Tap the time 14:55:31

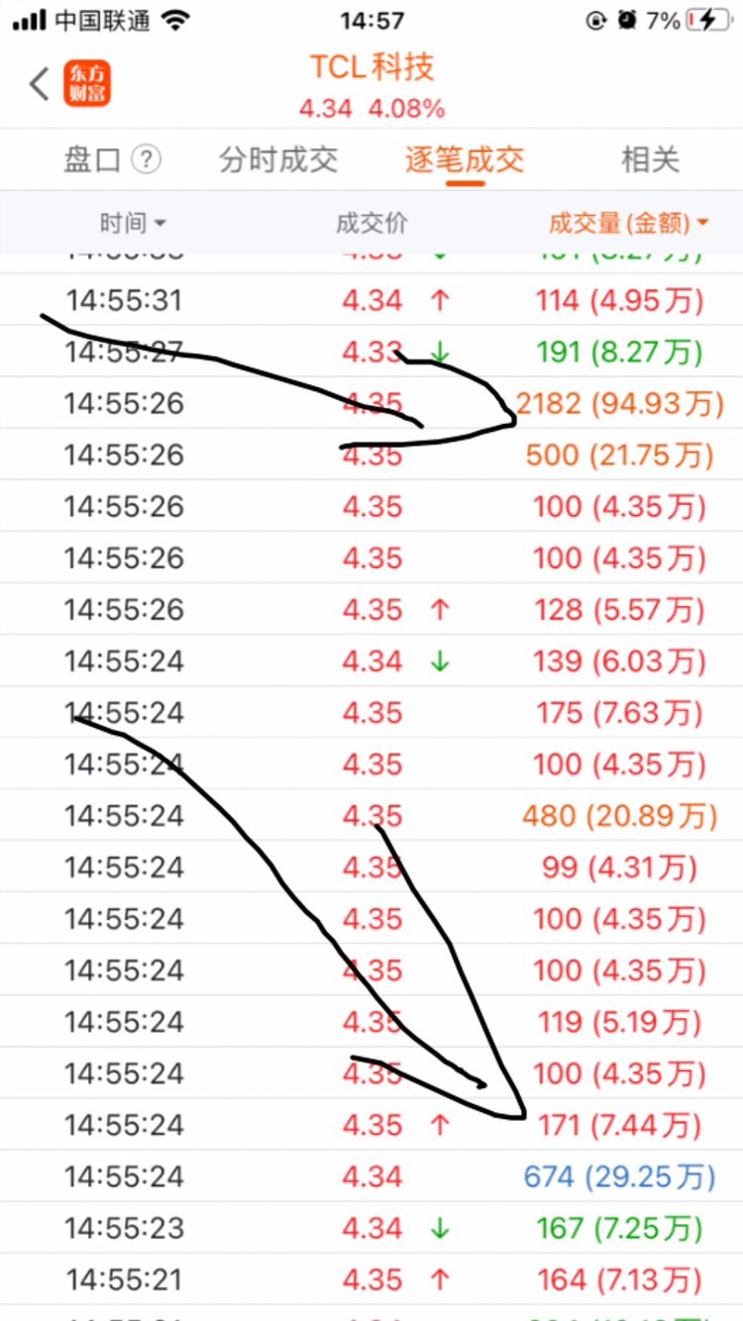124,300
